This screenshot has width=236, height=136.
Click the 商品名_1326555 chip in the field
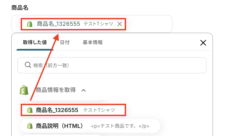pyautogui.click(x=59, y=24)
